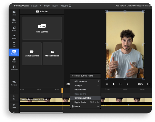This screenshot has height=122, width=155.
Task: Choose Add keyframe from context menu
Action: tap(86, 81)
